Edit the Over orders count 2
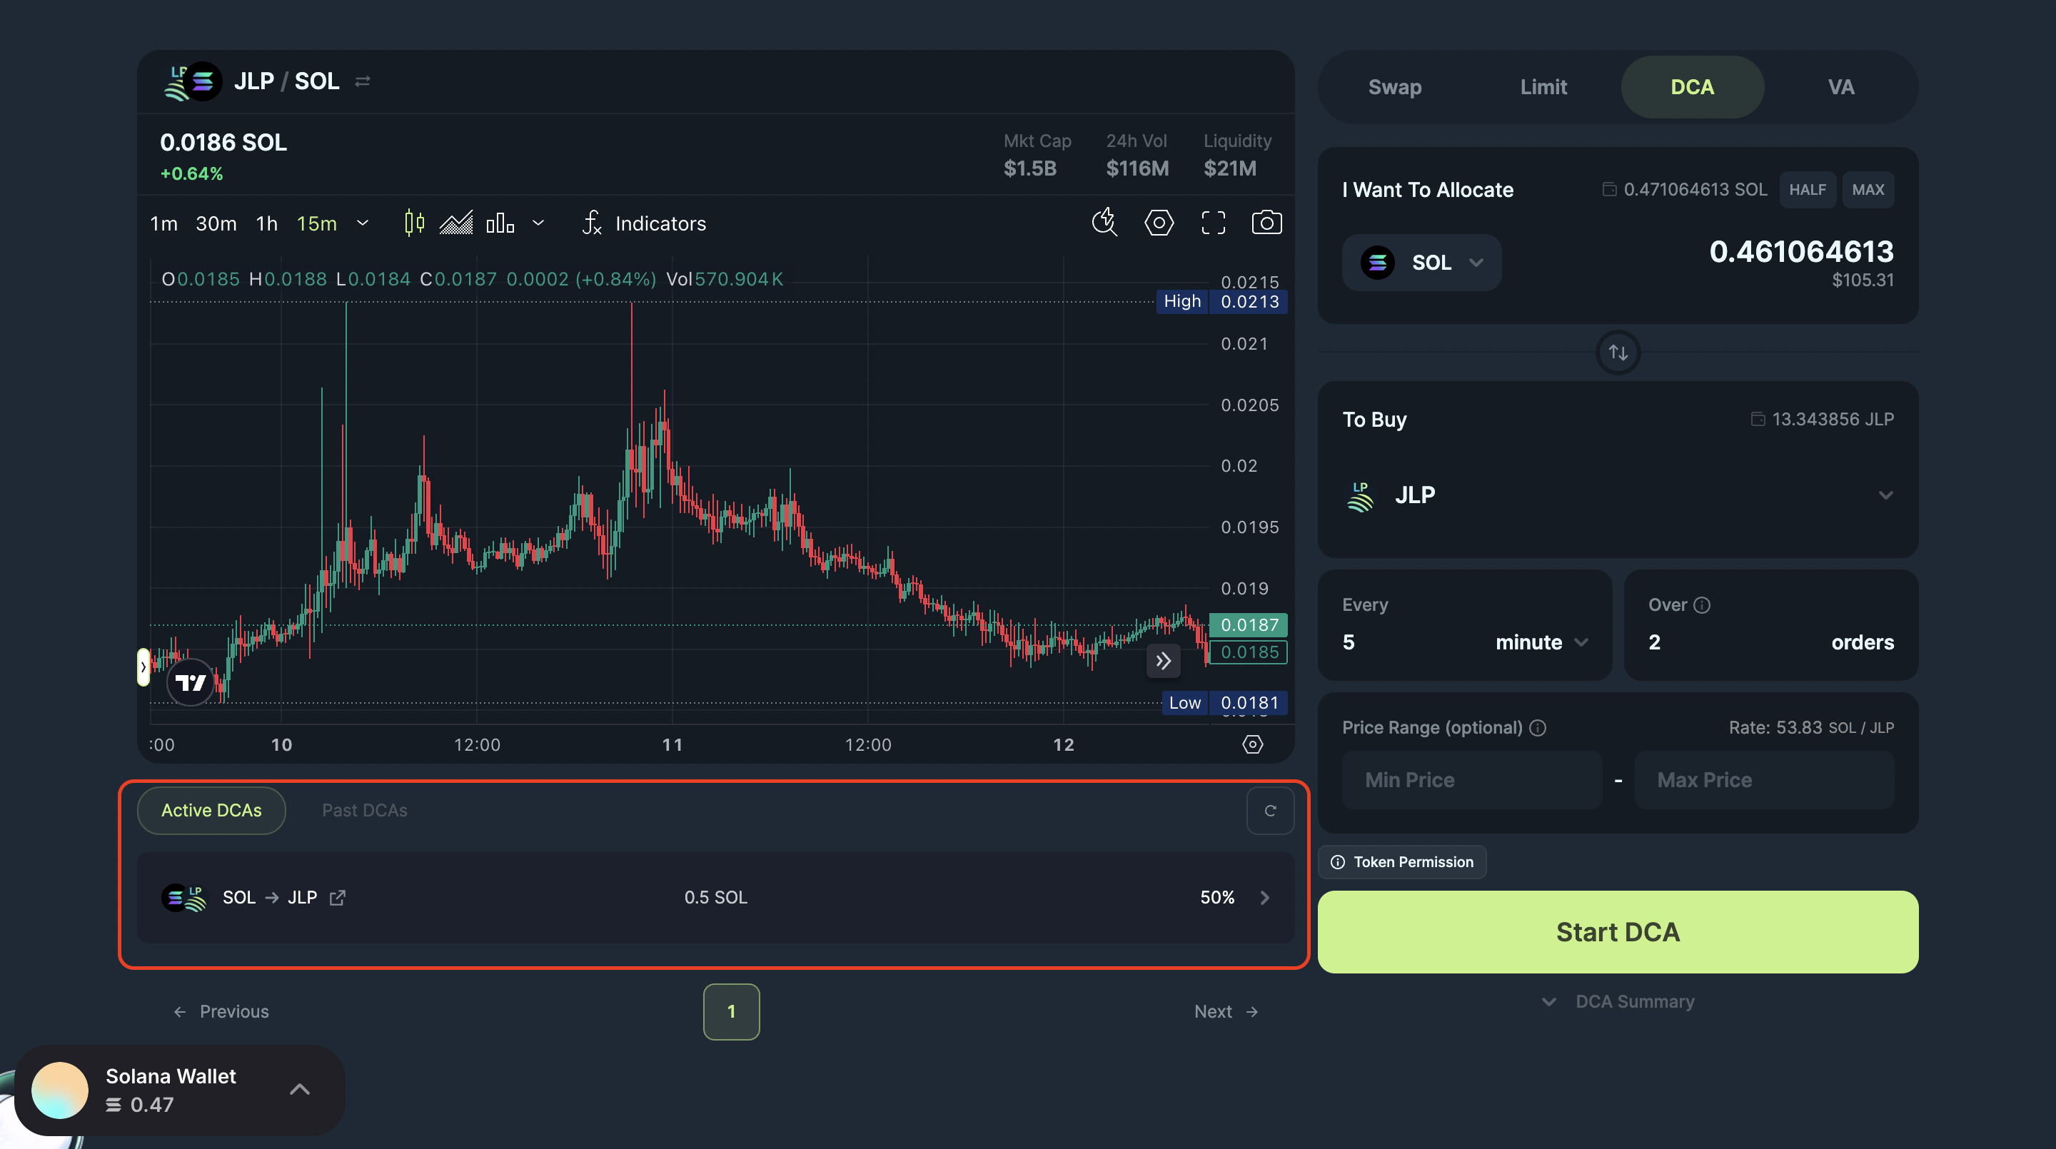2056x1149 pixels. coord(1655,642)
